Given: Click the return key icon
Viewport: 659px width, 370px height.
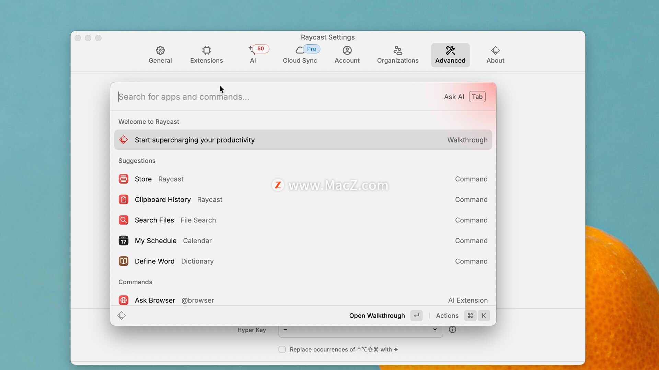Looking at the screenshot, I should (416, 316).
